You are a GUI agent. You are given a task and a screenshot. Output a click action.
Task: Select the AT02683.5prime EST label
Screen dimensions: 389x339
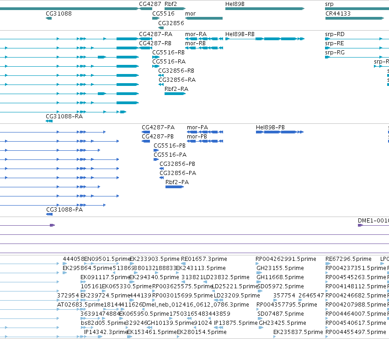coord(80,305)
